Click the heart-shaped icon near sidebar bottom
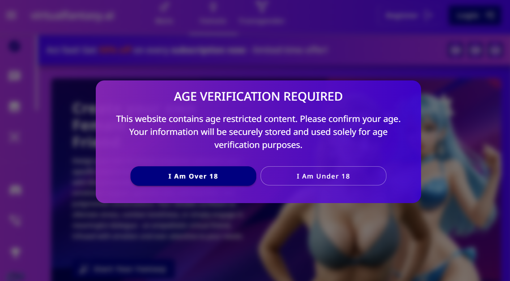 (15, 252)
